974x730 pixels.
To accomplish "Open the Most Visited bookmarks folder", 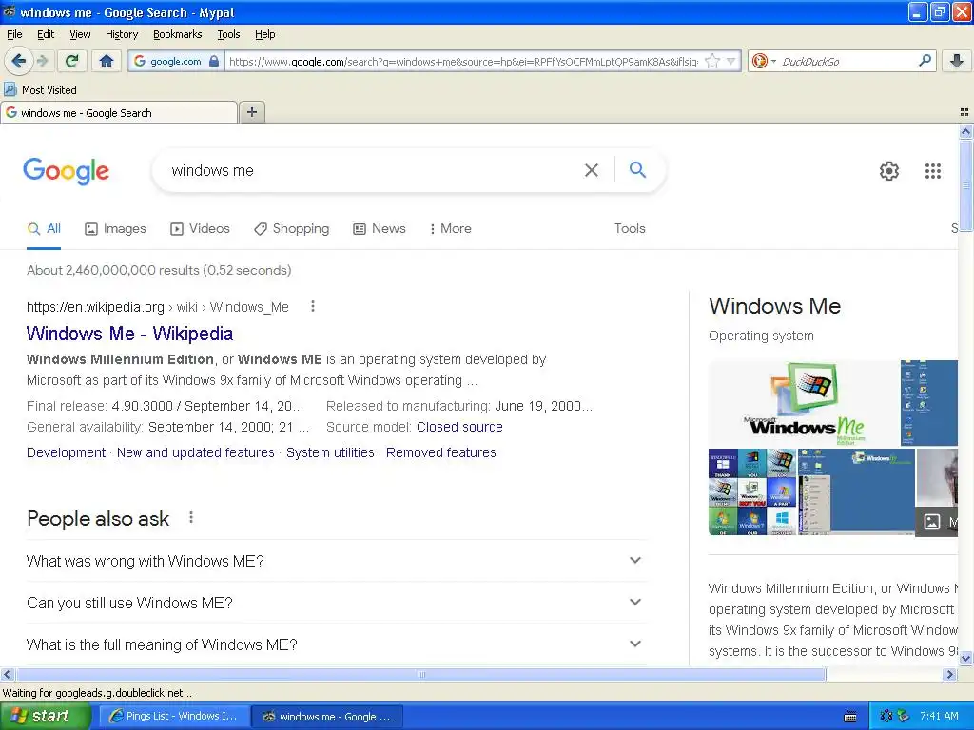I will pos(40,90).
